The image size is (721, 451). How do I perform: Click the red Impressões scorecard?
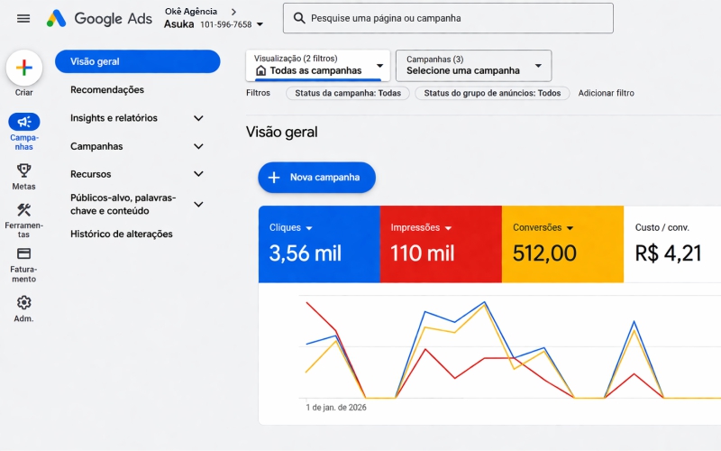(441, 244)
